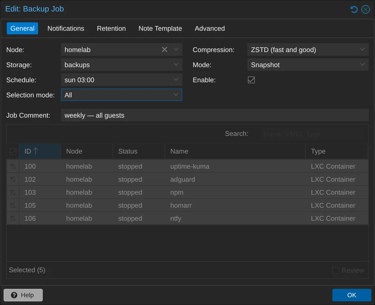Toggle checkbox for guest 100 uptime-kuma
Viewport: 375px width, 305px height.
[x=13, y=166]
